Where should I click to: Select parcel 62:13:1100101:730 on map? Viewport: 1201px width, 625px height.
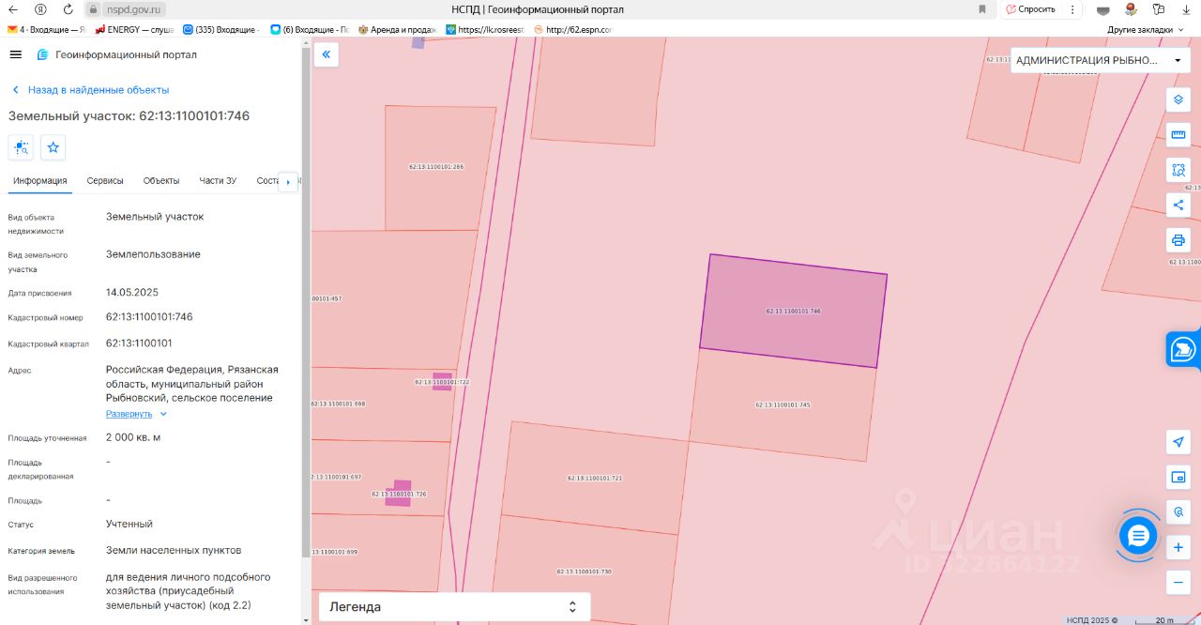(584, 572)
